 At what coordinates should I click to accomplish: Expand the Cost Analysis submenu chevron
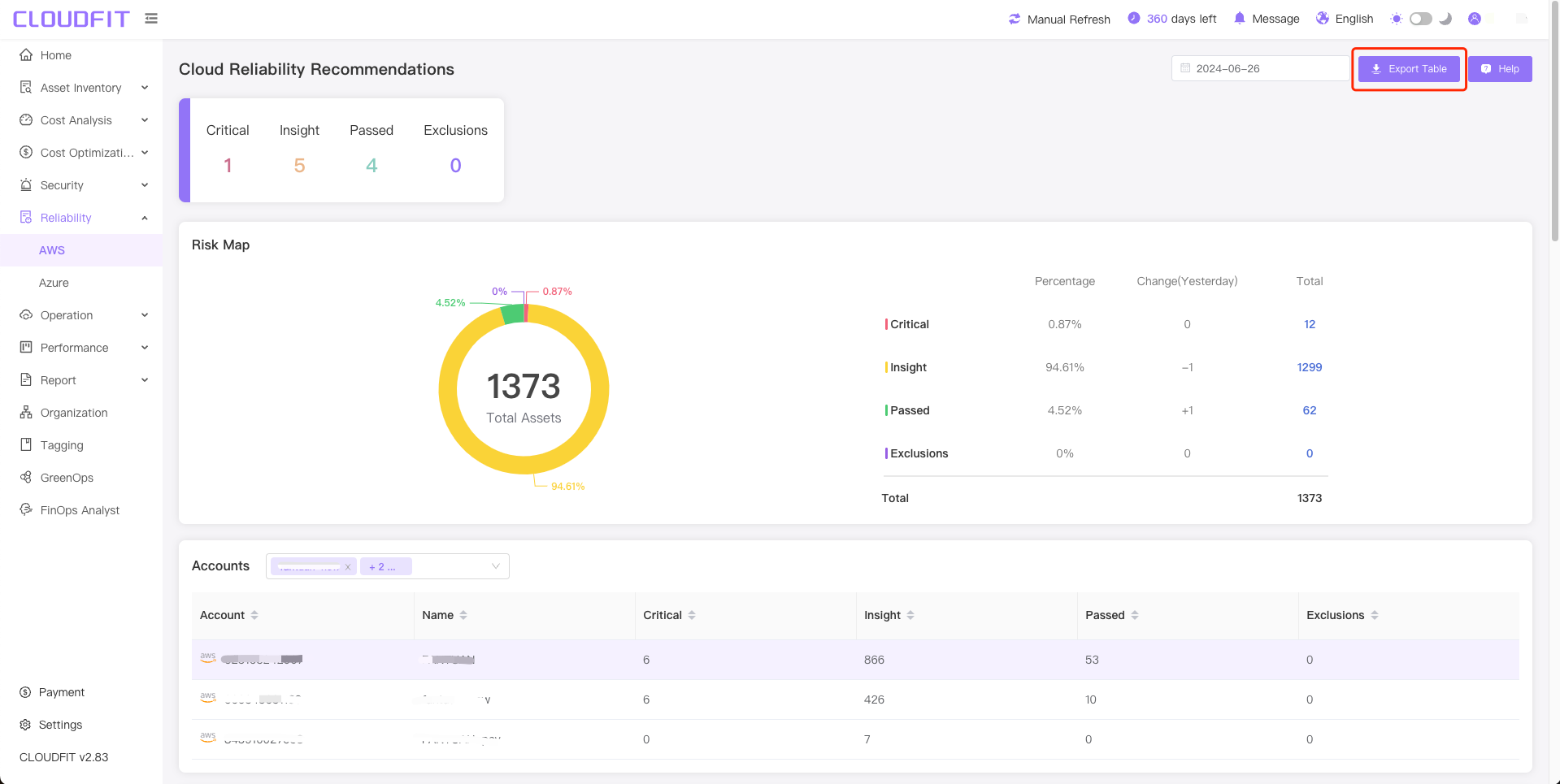point(145,120)
